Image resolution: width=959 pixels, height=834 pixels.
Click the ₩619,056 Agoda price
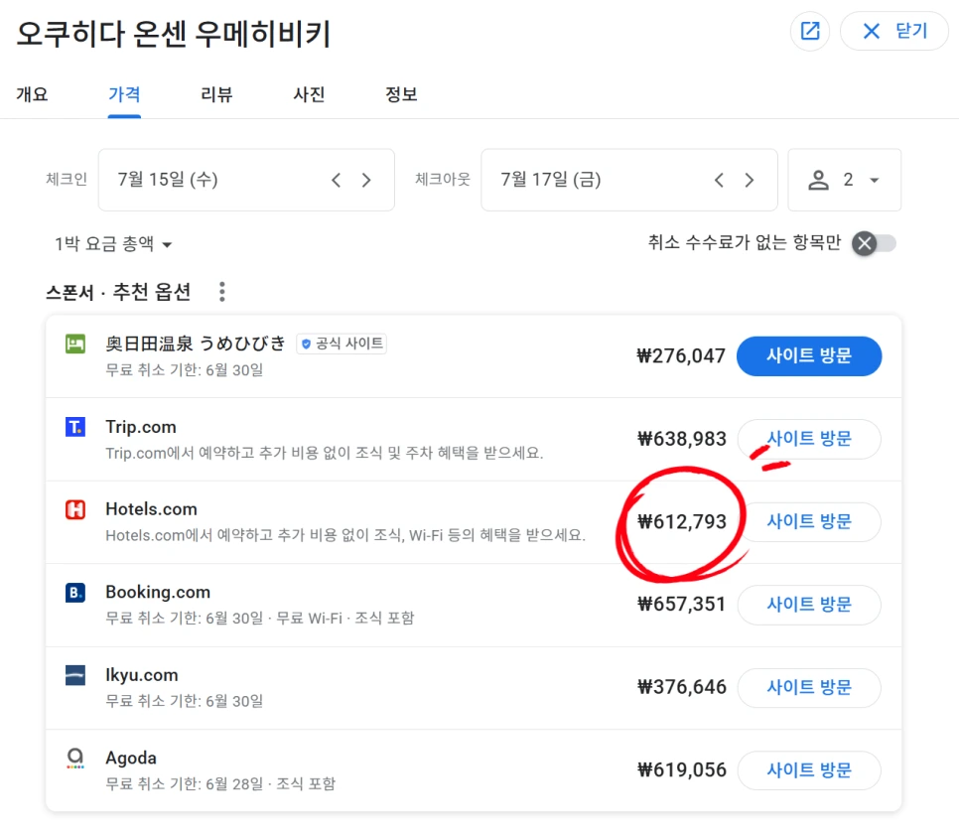point(681,770)
